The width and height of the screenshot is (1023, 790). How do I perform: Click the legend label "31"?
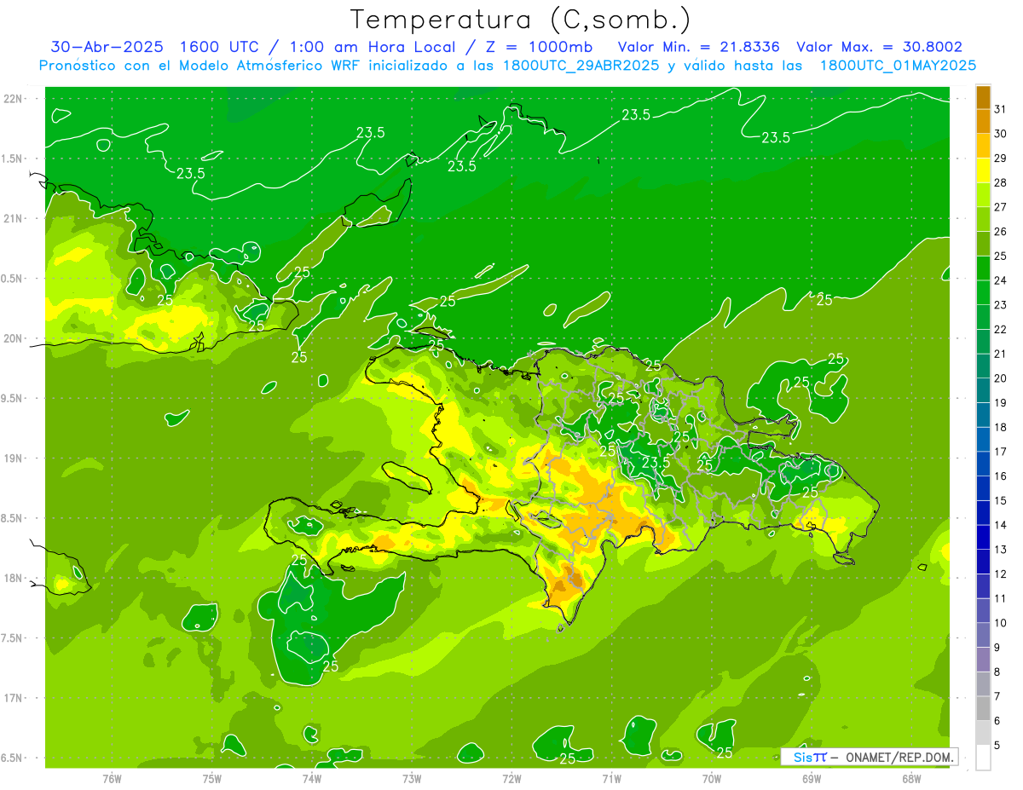coord(1001,109)
